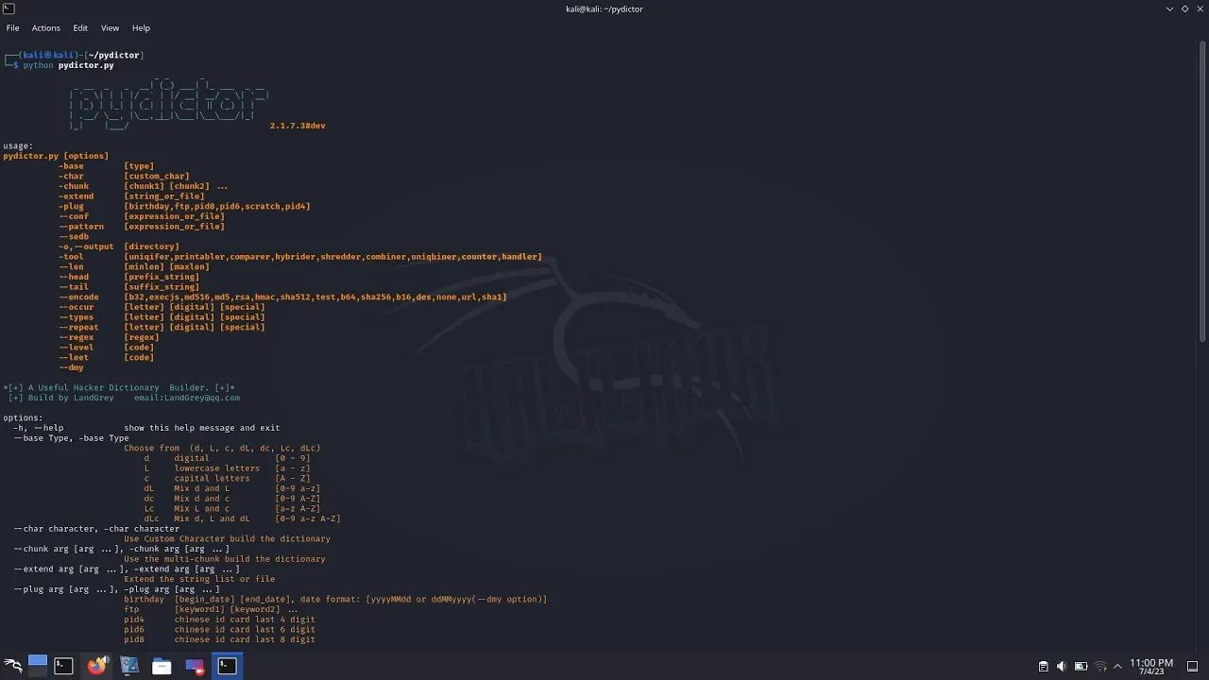Open the volume control in the tray
This screenshot has width=1209, height=680.
pyautogui.click(x=1062, y=666)
